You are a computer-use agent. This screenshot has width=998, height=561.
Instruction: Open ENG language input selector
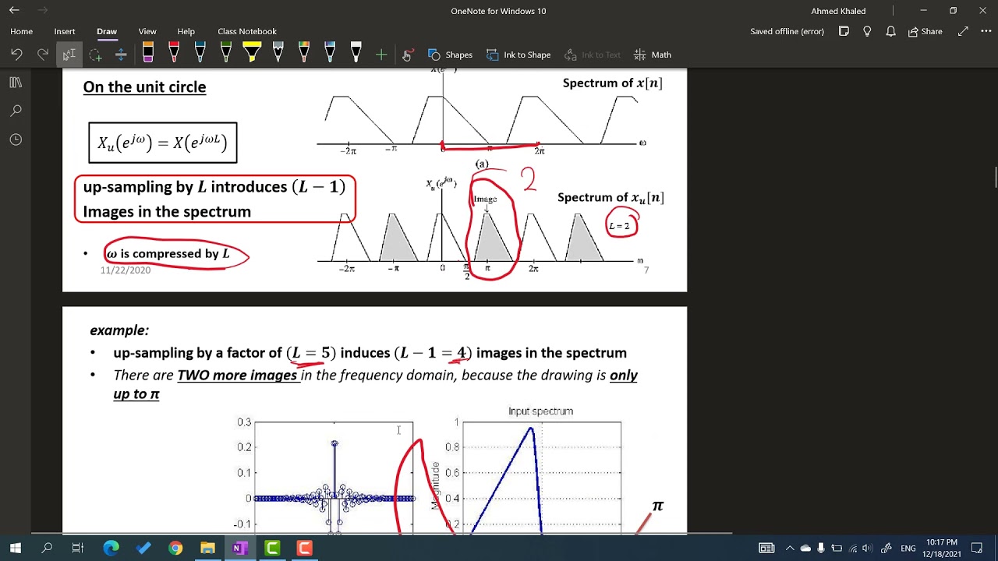908,549
